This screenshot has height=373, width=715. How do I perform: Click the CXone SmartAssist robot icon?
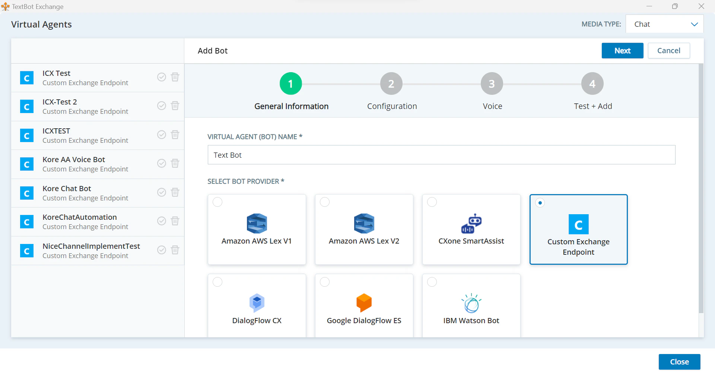point(471,224)
